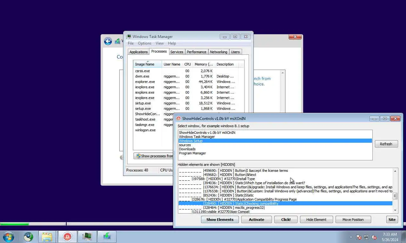
Task: Click the blue back arrow in Windows Setup
Action: [108, 41]
